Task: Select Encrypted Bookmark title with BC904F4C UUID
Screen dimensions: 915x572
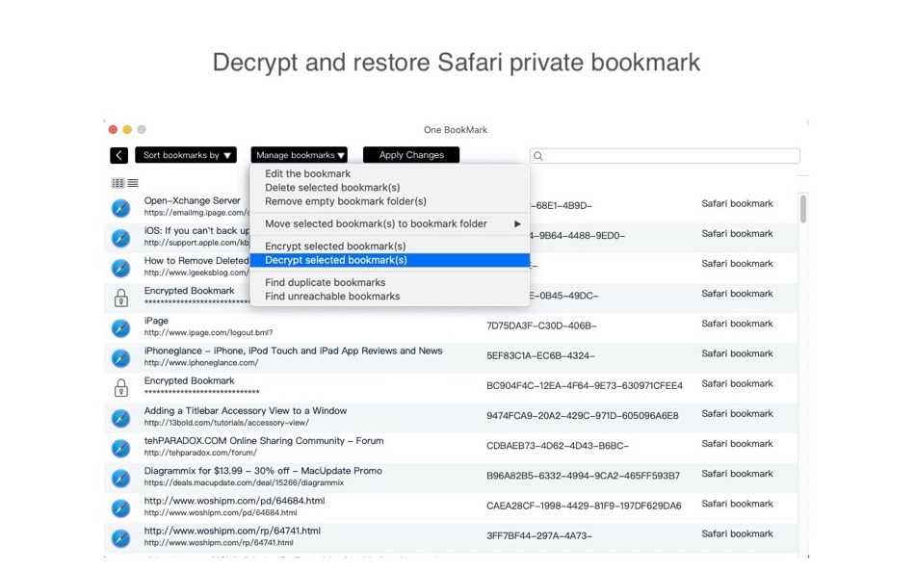Action: click(x=189, y=381)
